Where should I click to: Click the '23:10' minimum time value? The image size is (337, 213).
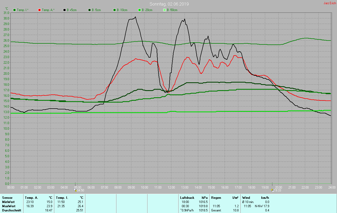pyautogui.click(x=30, y=202)
